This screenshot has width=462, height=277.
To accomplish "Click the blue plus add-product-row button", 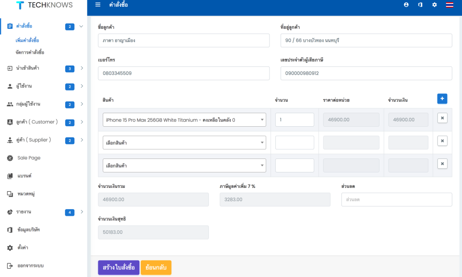I will pyautogui.click(x=442, y=99).
